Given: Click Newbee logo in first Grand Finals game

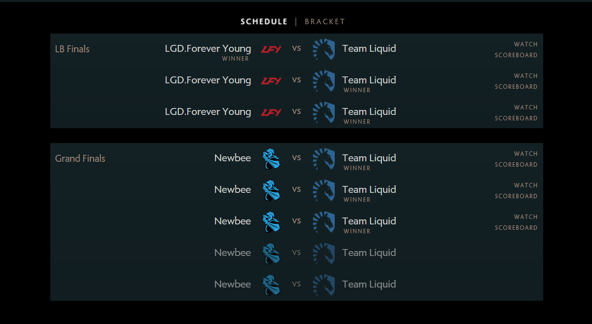Looking at the screenshot, I should 271,159.
